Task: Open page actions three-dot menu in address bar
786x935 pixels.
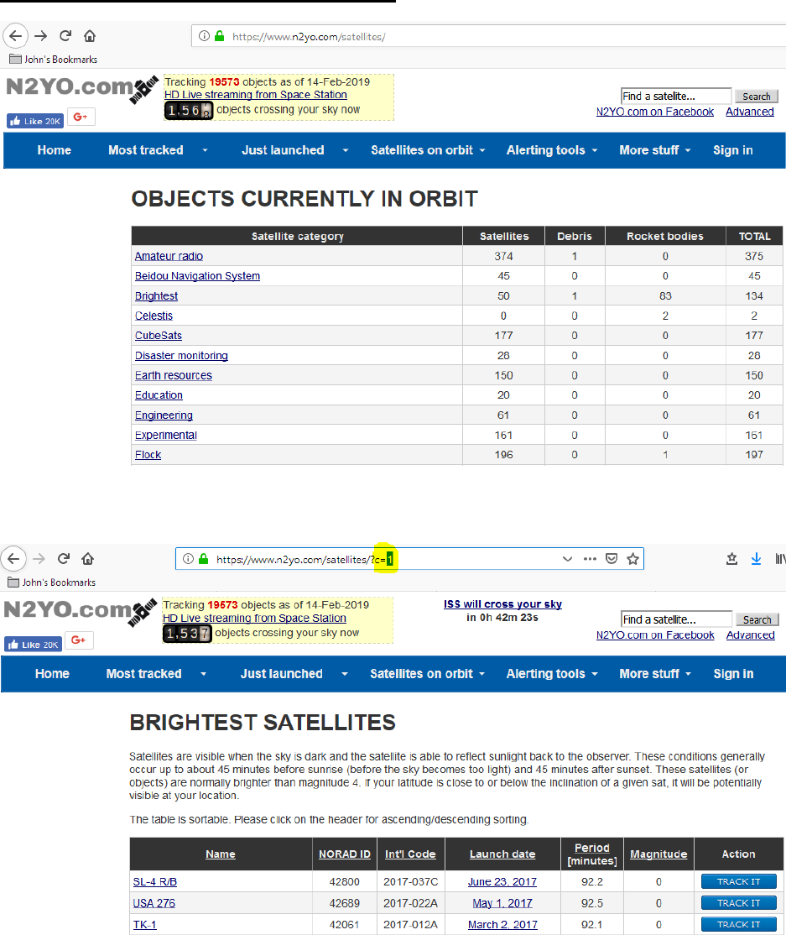Action: pyautogui.click(x=590, y=559)
